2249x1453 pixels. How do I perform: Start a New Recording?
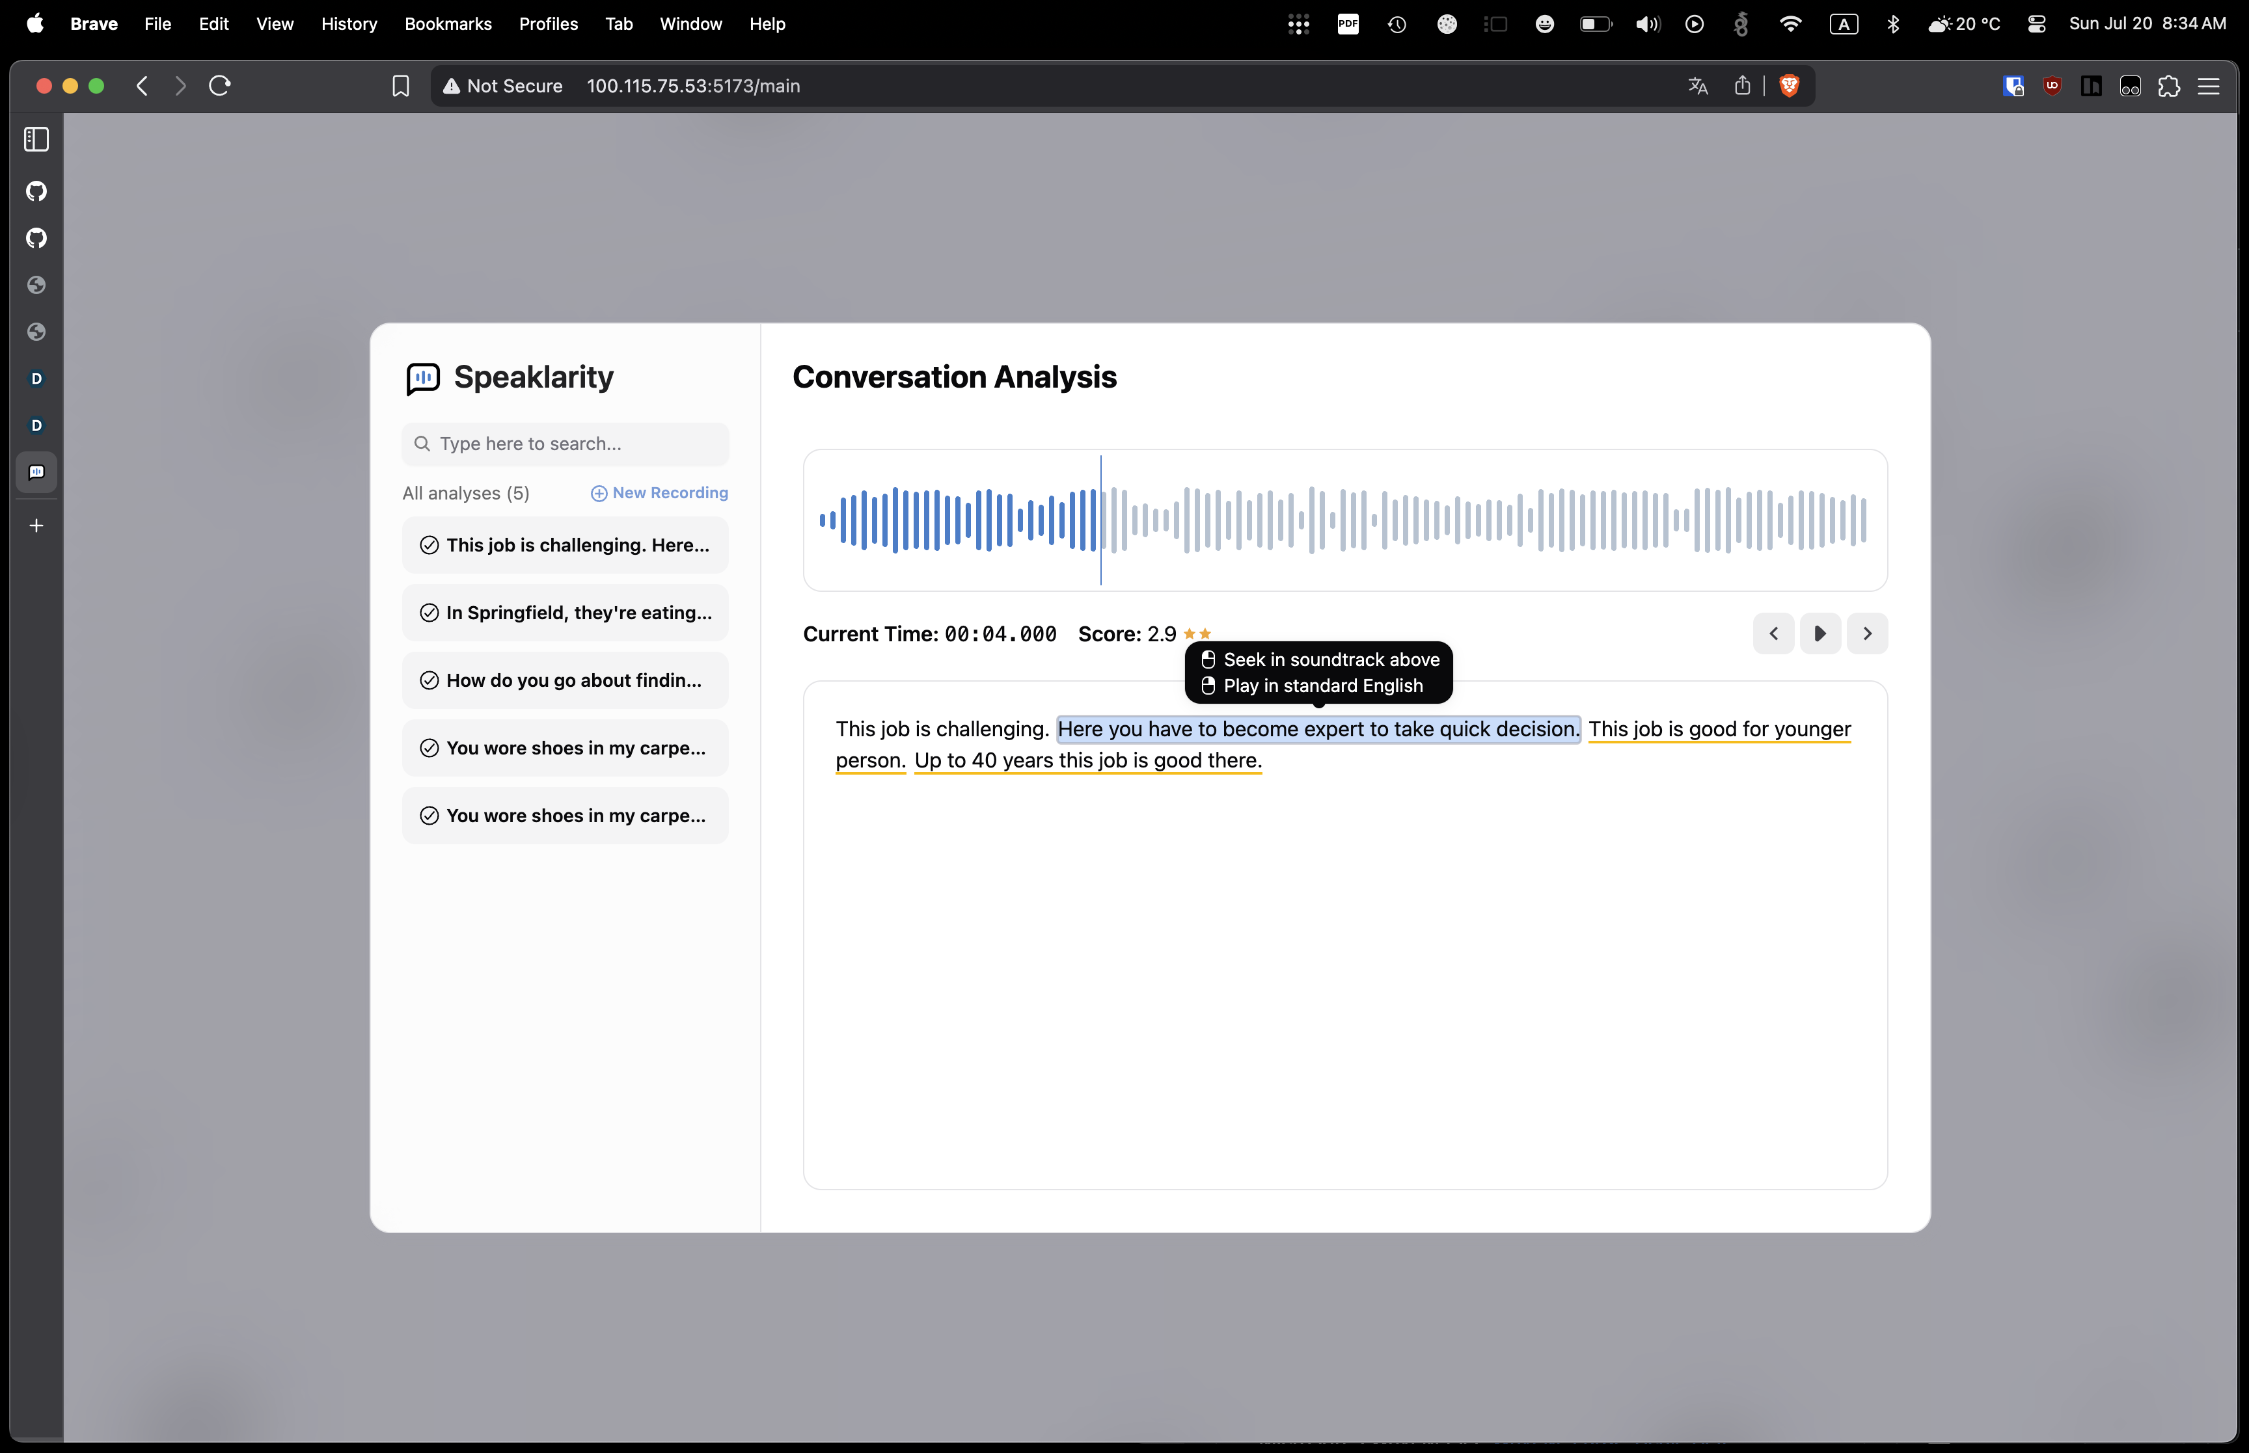[x=660, y=492]
